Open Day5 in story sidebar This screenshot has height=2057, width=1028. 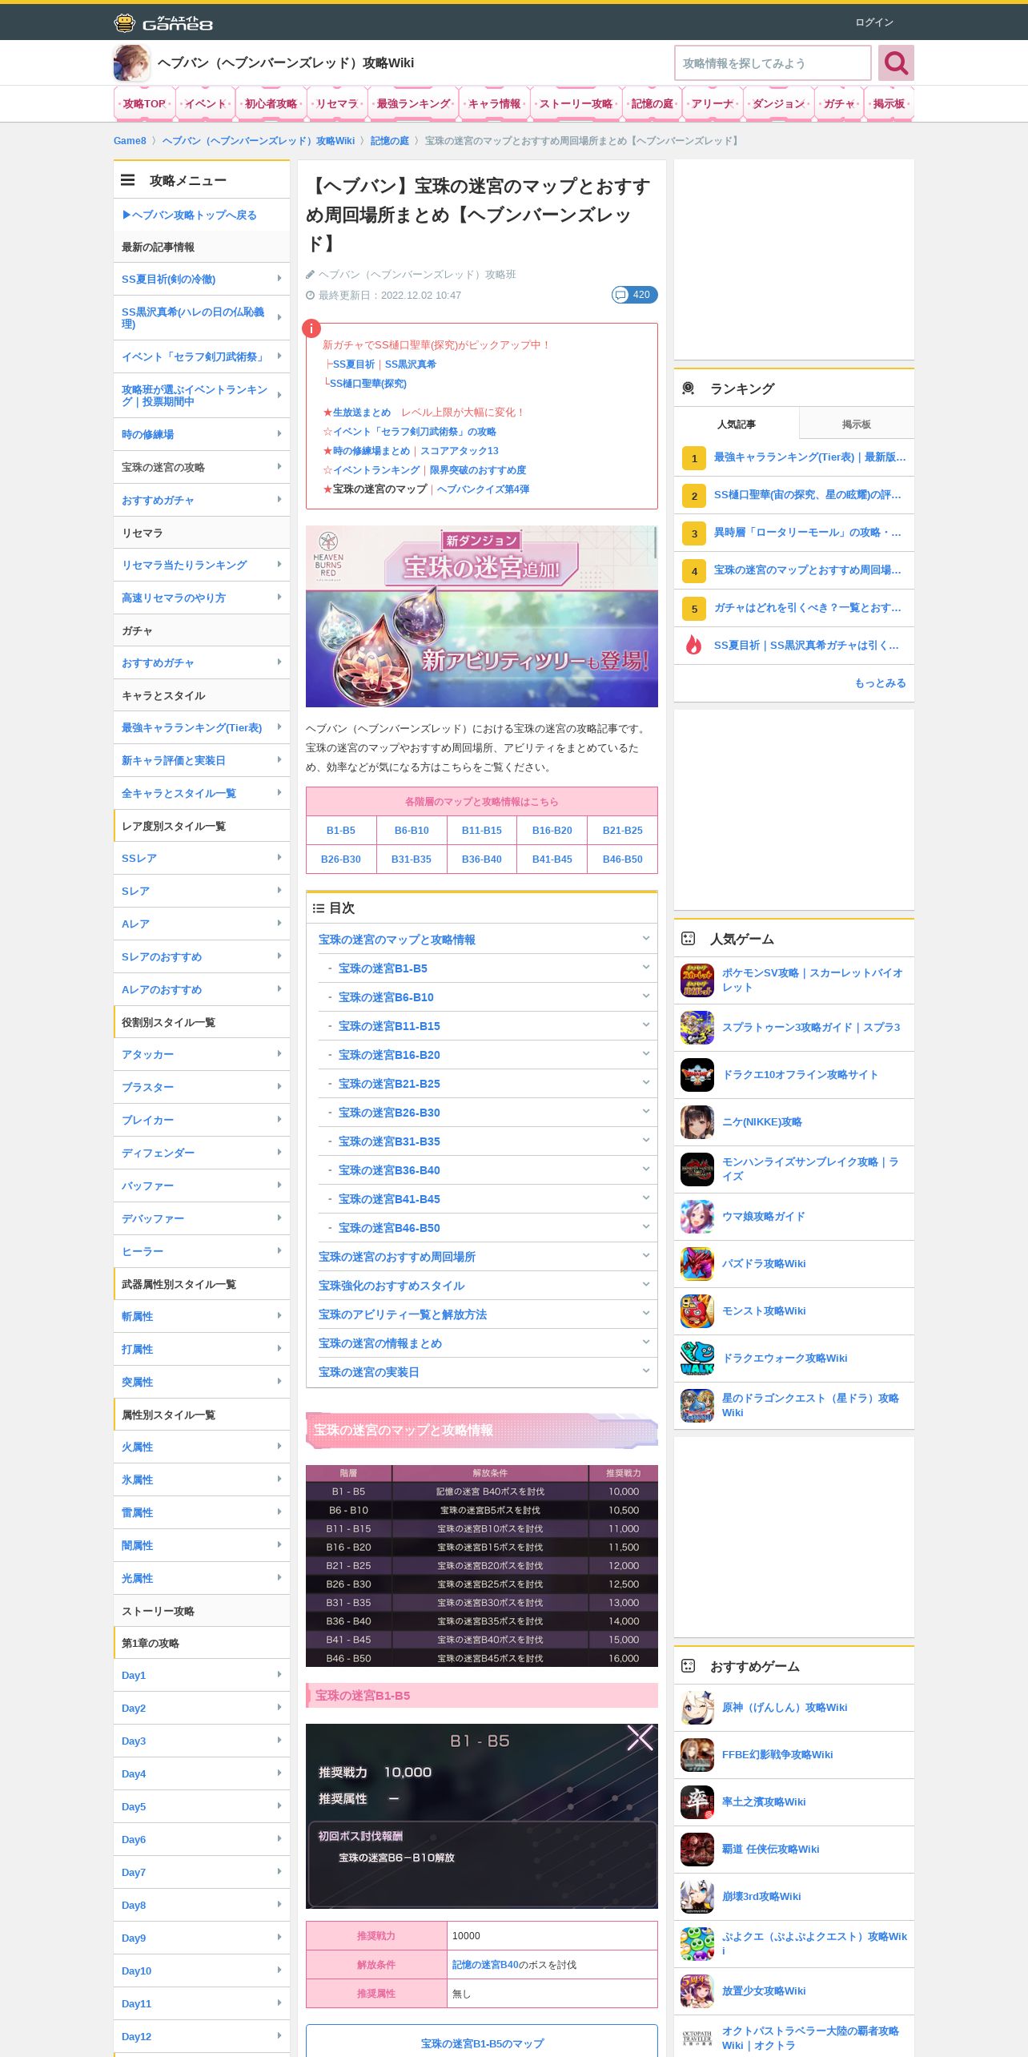coord(202,1806)
